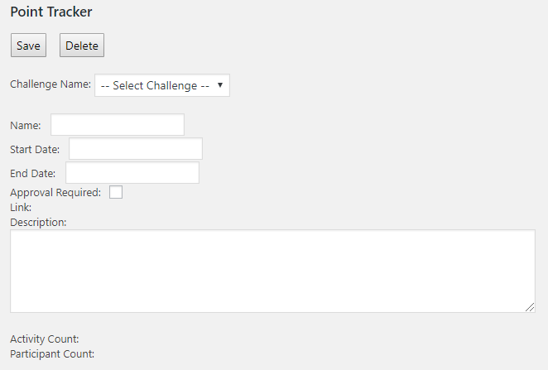Focus the End Date input field
Viewport: 548px width, 370px height.
[x=132, y=173]
